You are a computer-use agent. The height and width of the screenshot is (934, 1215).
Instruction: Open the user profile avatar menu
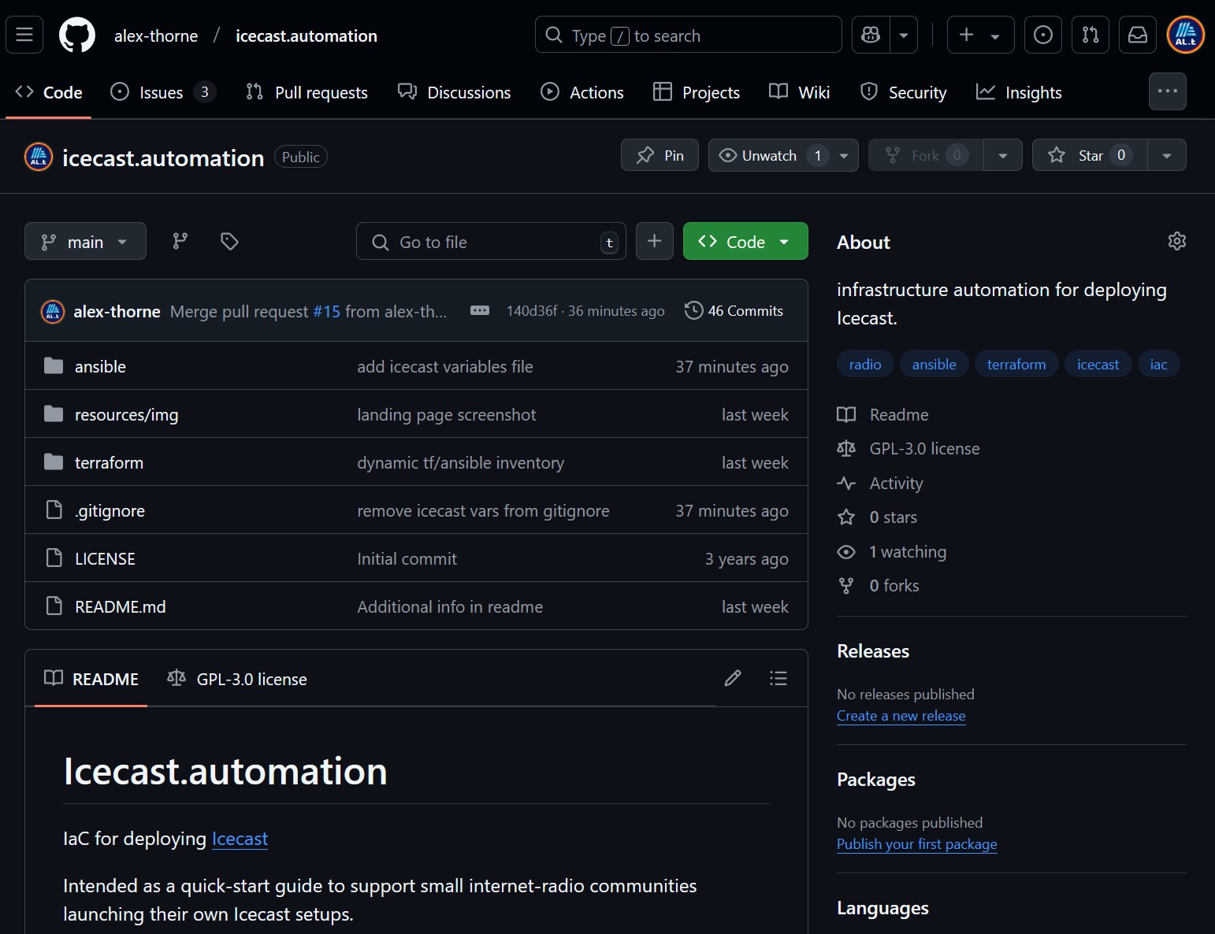(1186, 35)
